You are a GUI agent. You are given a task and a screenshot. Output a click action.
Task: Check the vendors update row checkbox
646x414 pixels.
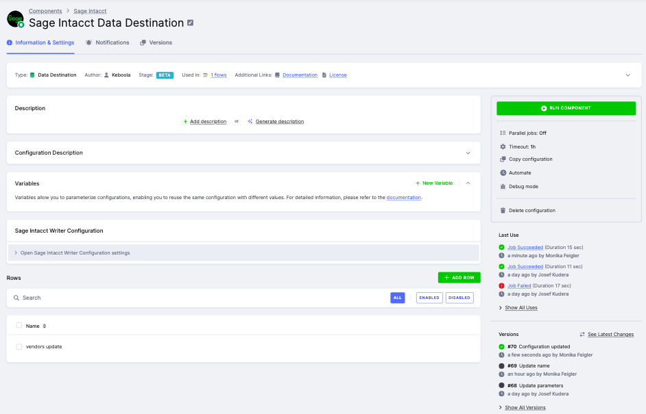(x=19, y=346)
